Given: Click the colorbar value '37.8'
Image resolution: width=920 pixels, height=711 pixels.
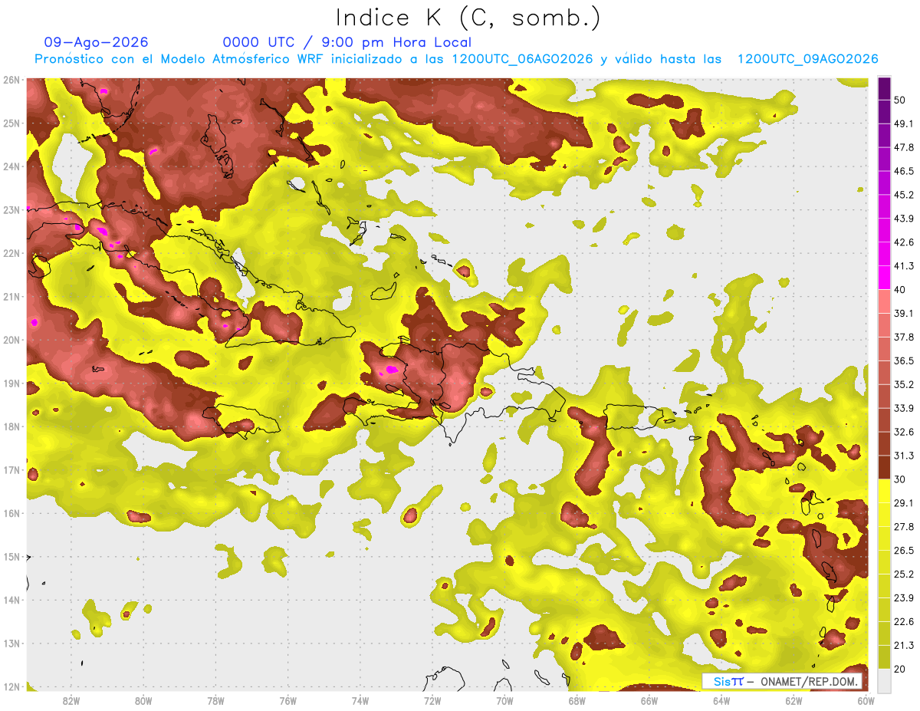Looking at the screenshot, I should 905,337.
